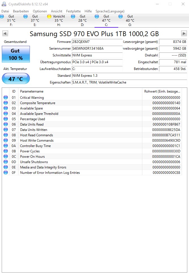Screen dimensions: 189x274
Task: Select drive F: tab at 31 °C
Action: pos(11,20)
